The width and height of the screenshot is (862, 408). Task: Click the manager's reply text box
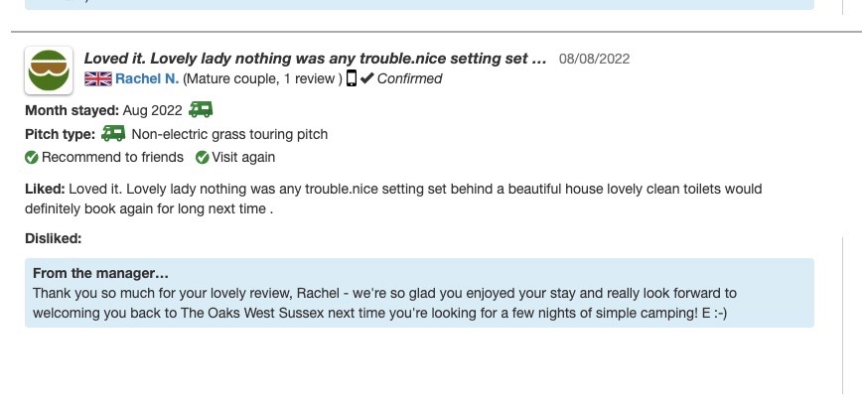click(419, 303)
